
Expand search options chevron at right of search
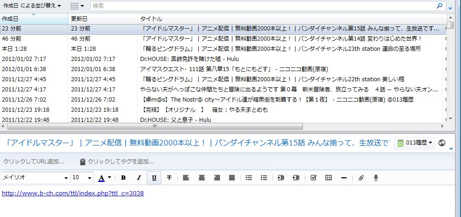(451, 8)
